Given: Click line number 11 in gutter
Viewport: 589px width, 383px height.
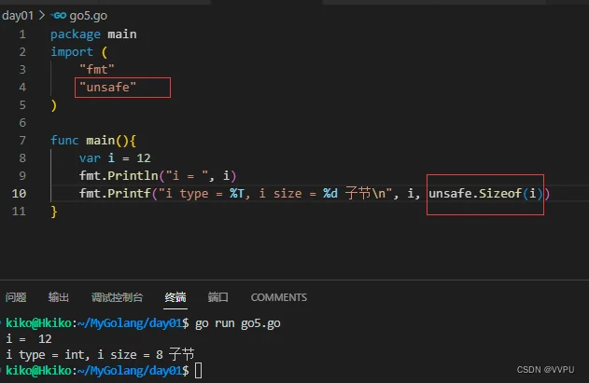Looking at the screenshot, I should click(x=19, y=212).
